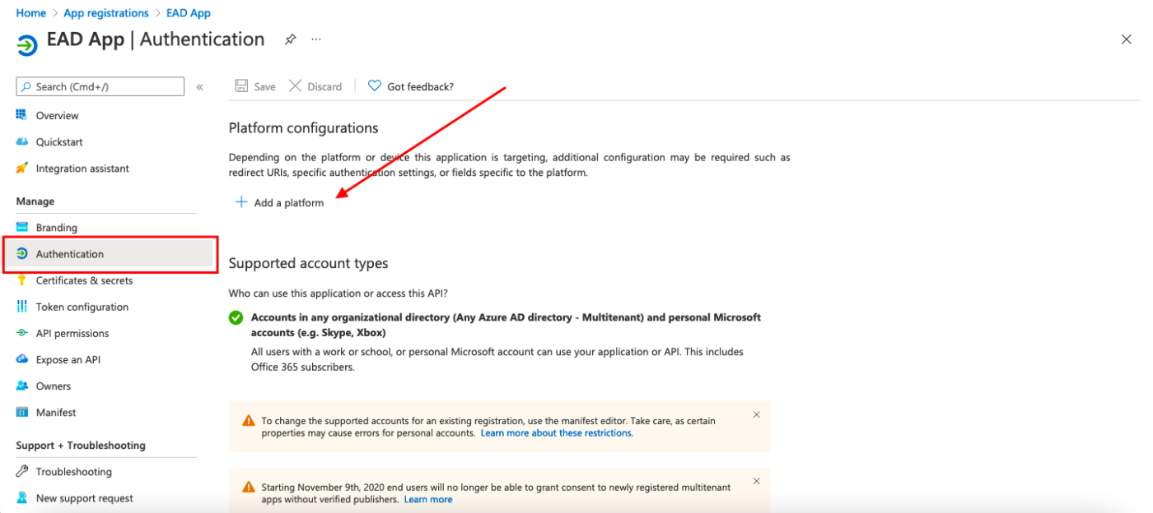Viewport: 1153px width, 513px height.
Task: Open Token configuration settings
Action: 82,307
